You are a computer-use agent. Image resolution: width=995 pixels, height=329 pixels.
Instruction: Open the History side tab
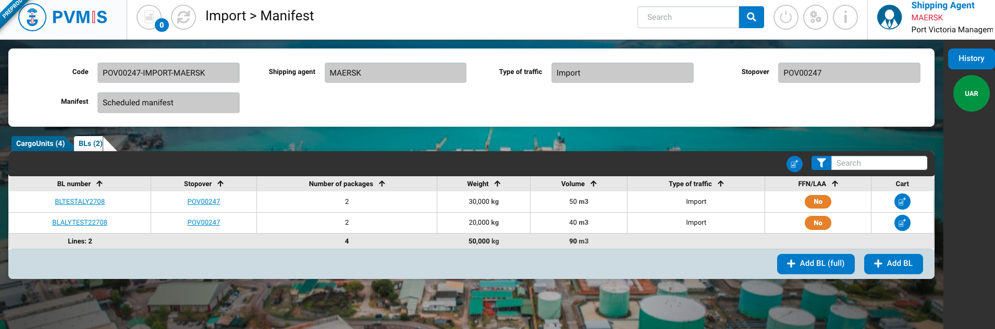point(971,59)
